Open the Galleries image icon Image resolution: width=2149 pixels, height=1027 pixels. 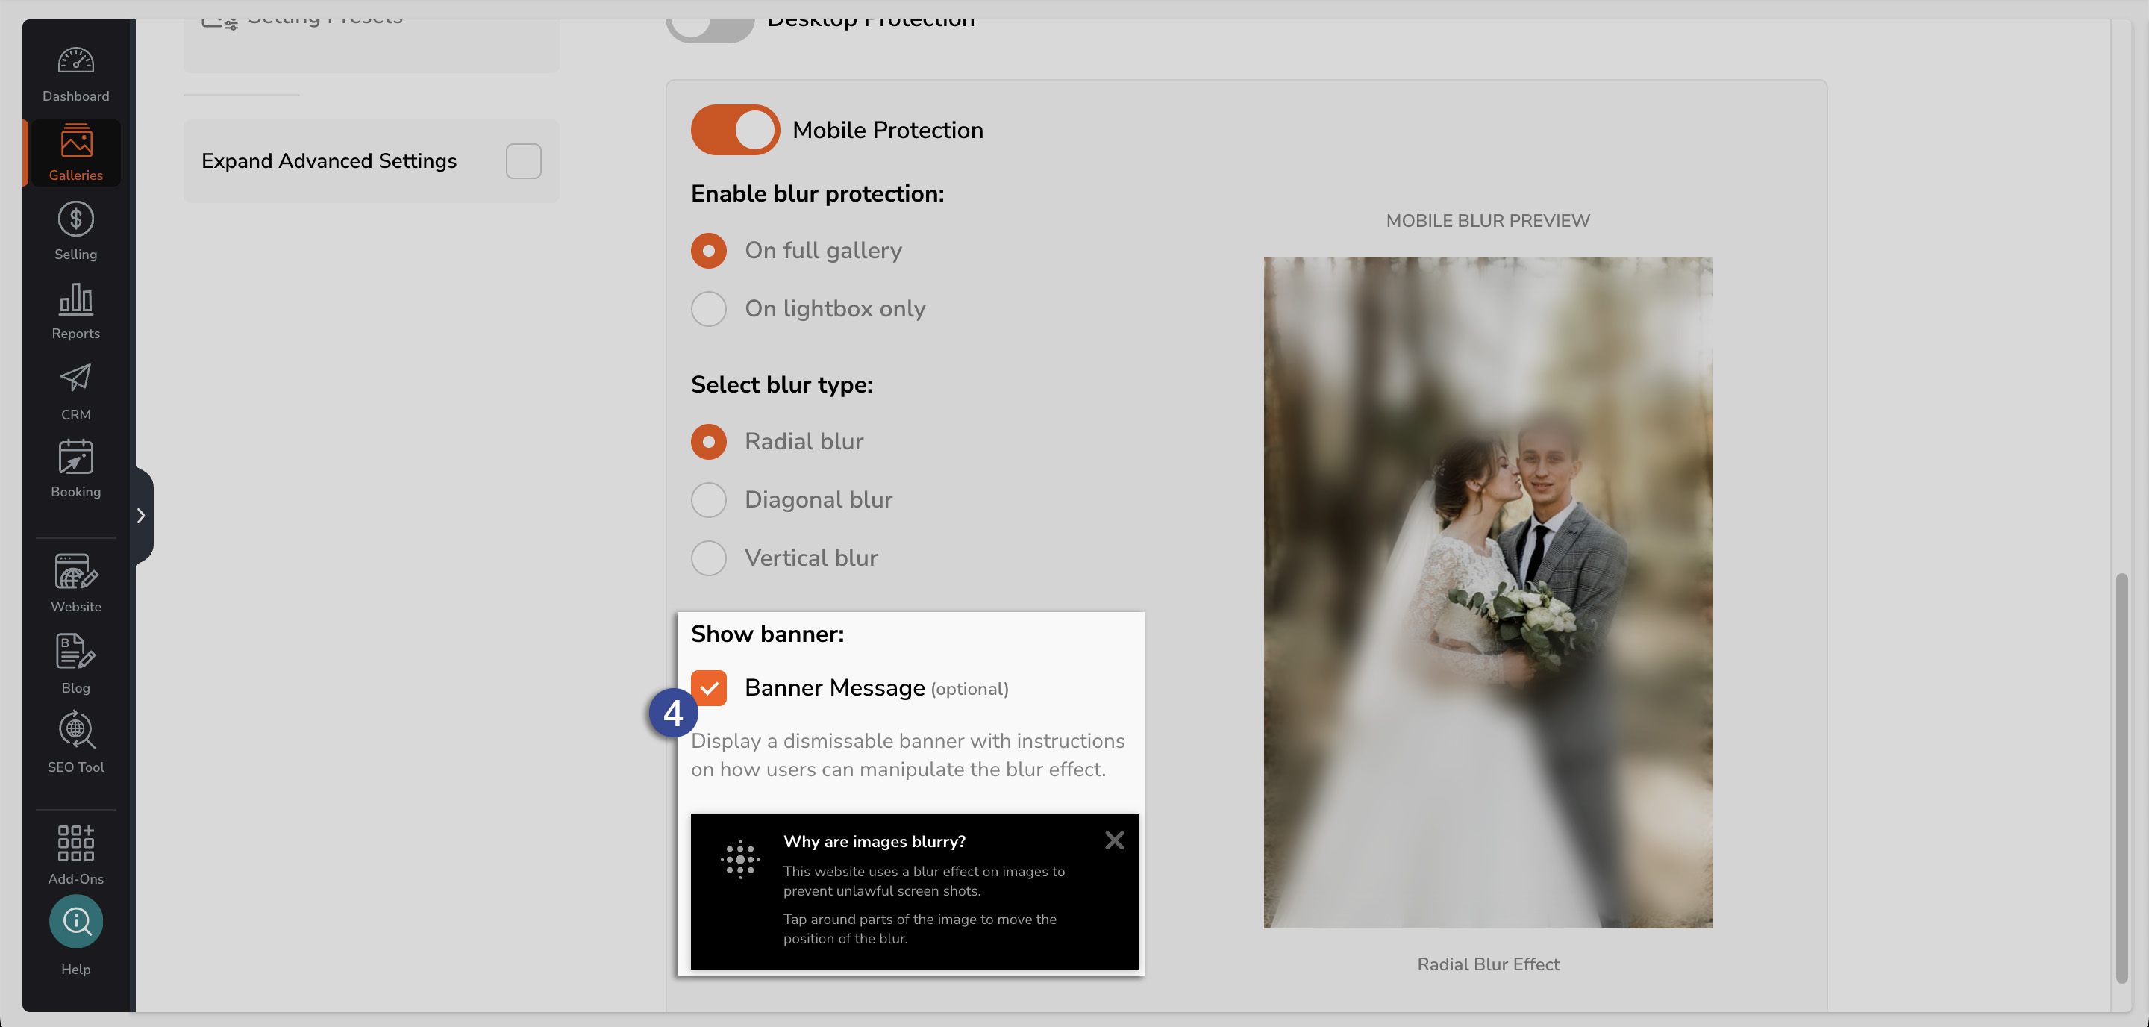click(x=76, y=141)
